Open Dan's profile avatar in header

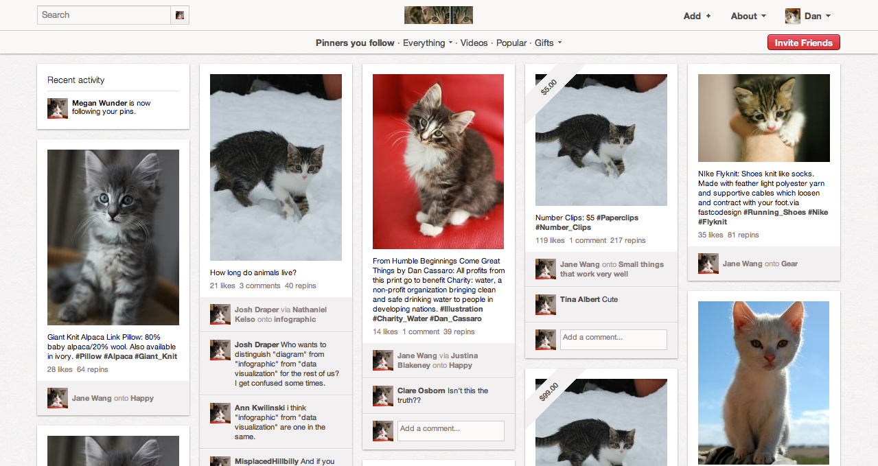pyautogui.click(x=793, y=16)
